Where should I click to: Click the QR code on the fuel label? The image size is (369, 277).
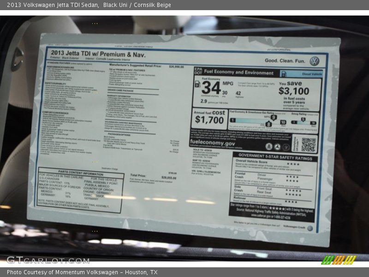(308, 144)
